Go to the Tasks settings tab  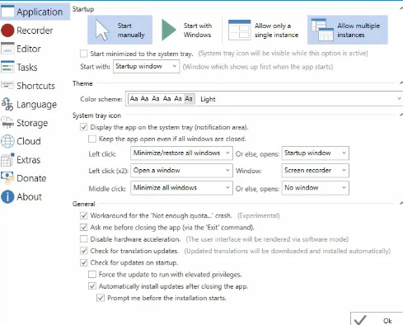[x=27, y=67]
